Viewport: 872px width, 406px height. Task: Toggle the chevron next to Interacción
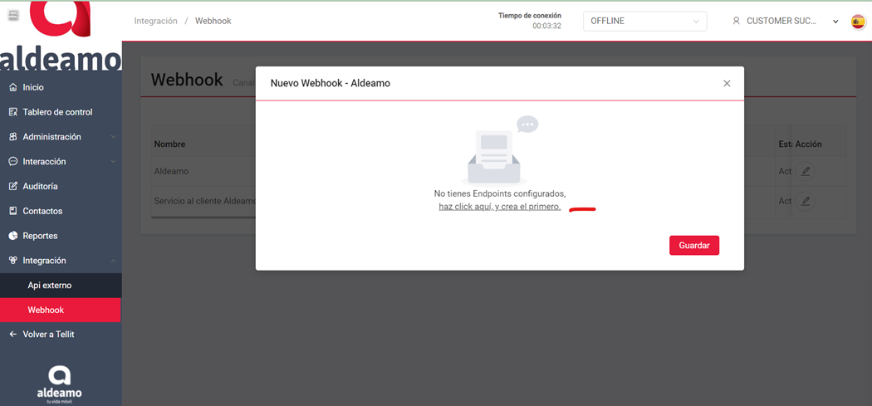(113, 161)
